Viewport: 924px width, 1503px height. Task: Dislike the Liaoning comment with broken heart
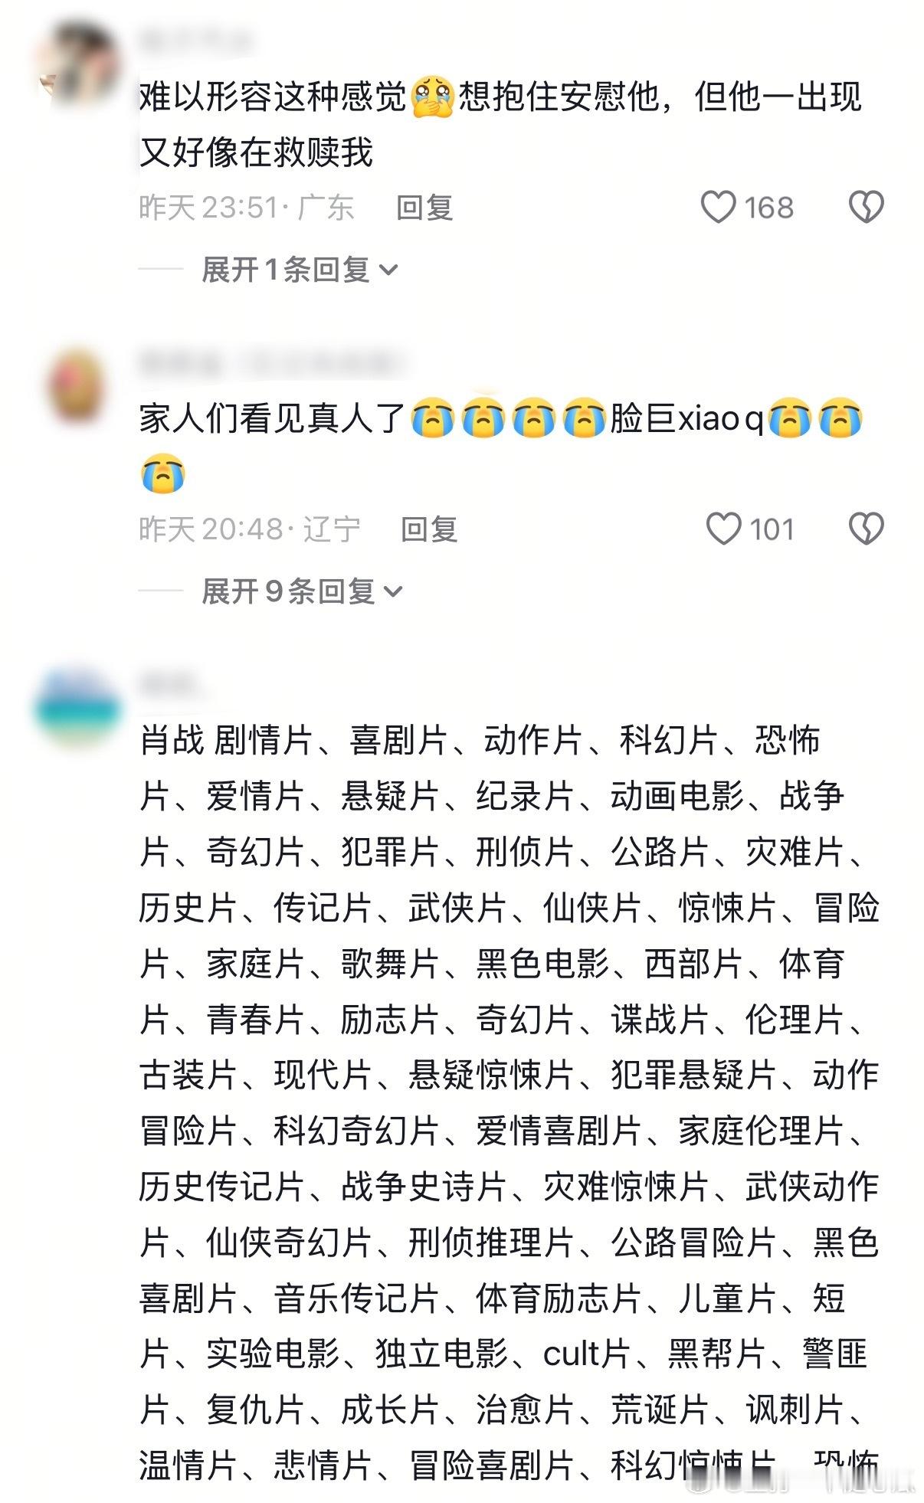[x=866, y=529]
